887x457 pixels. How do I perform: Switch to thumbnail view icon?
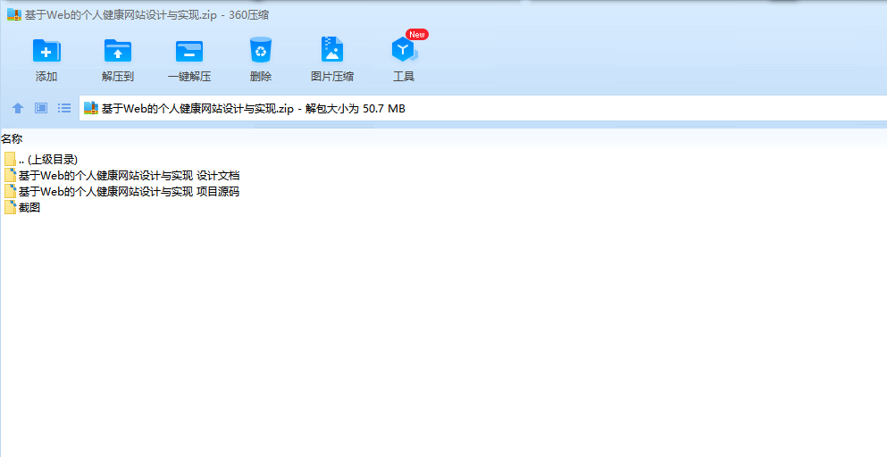(x=41, y=107)
